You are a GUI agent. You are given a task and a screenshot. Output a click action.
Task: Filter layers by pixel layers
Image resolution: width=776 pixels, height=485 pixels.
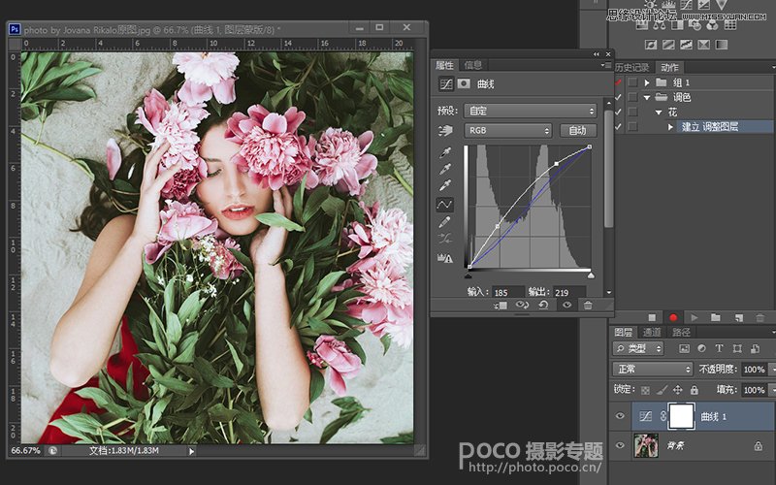click(x=684, y=348)
